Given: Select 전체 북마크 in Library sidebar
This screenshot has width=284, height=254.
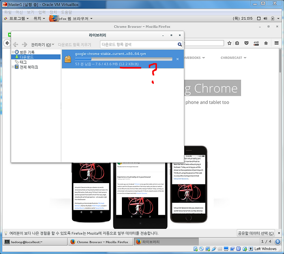Looking at the screenshot, I should [29, 67].
